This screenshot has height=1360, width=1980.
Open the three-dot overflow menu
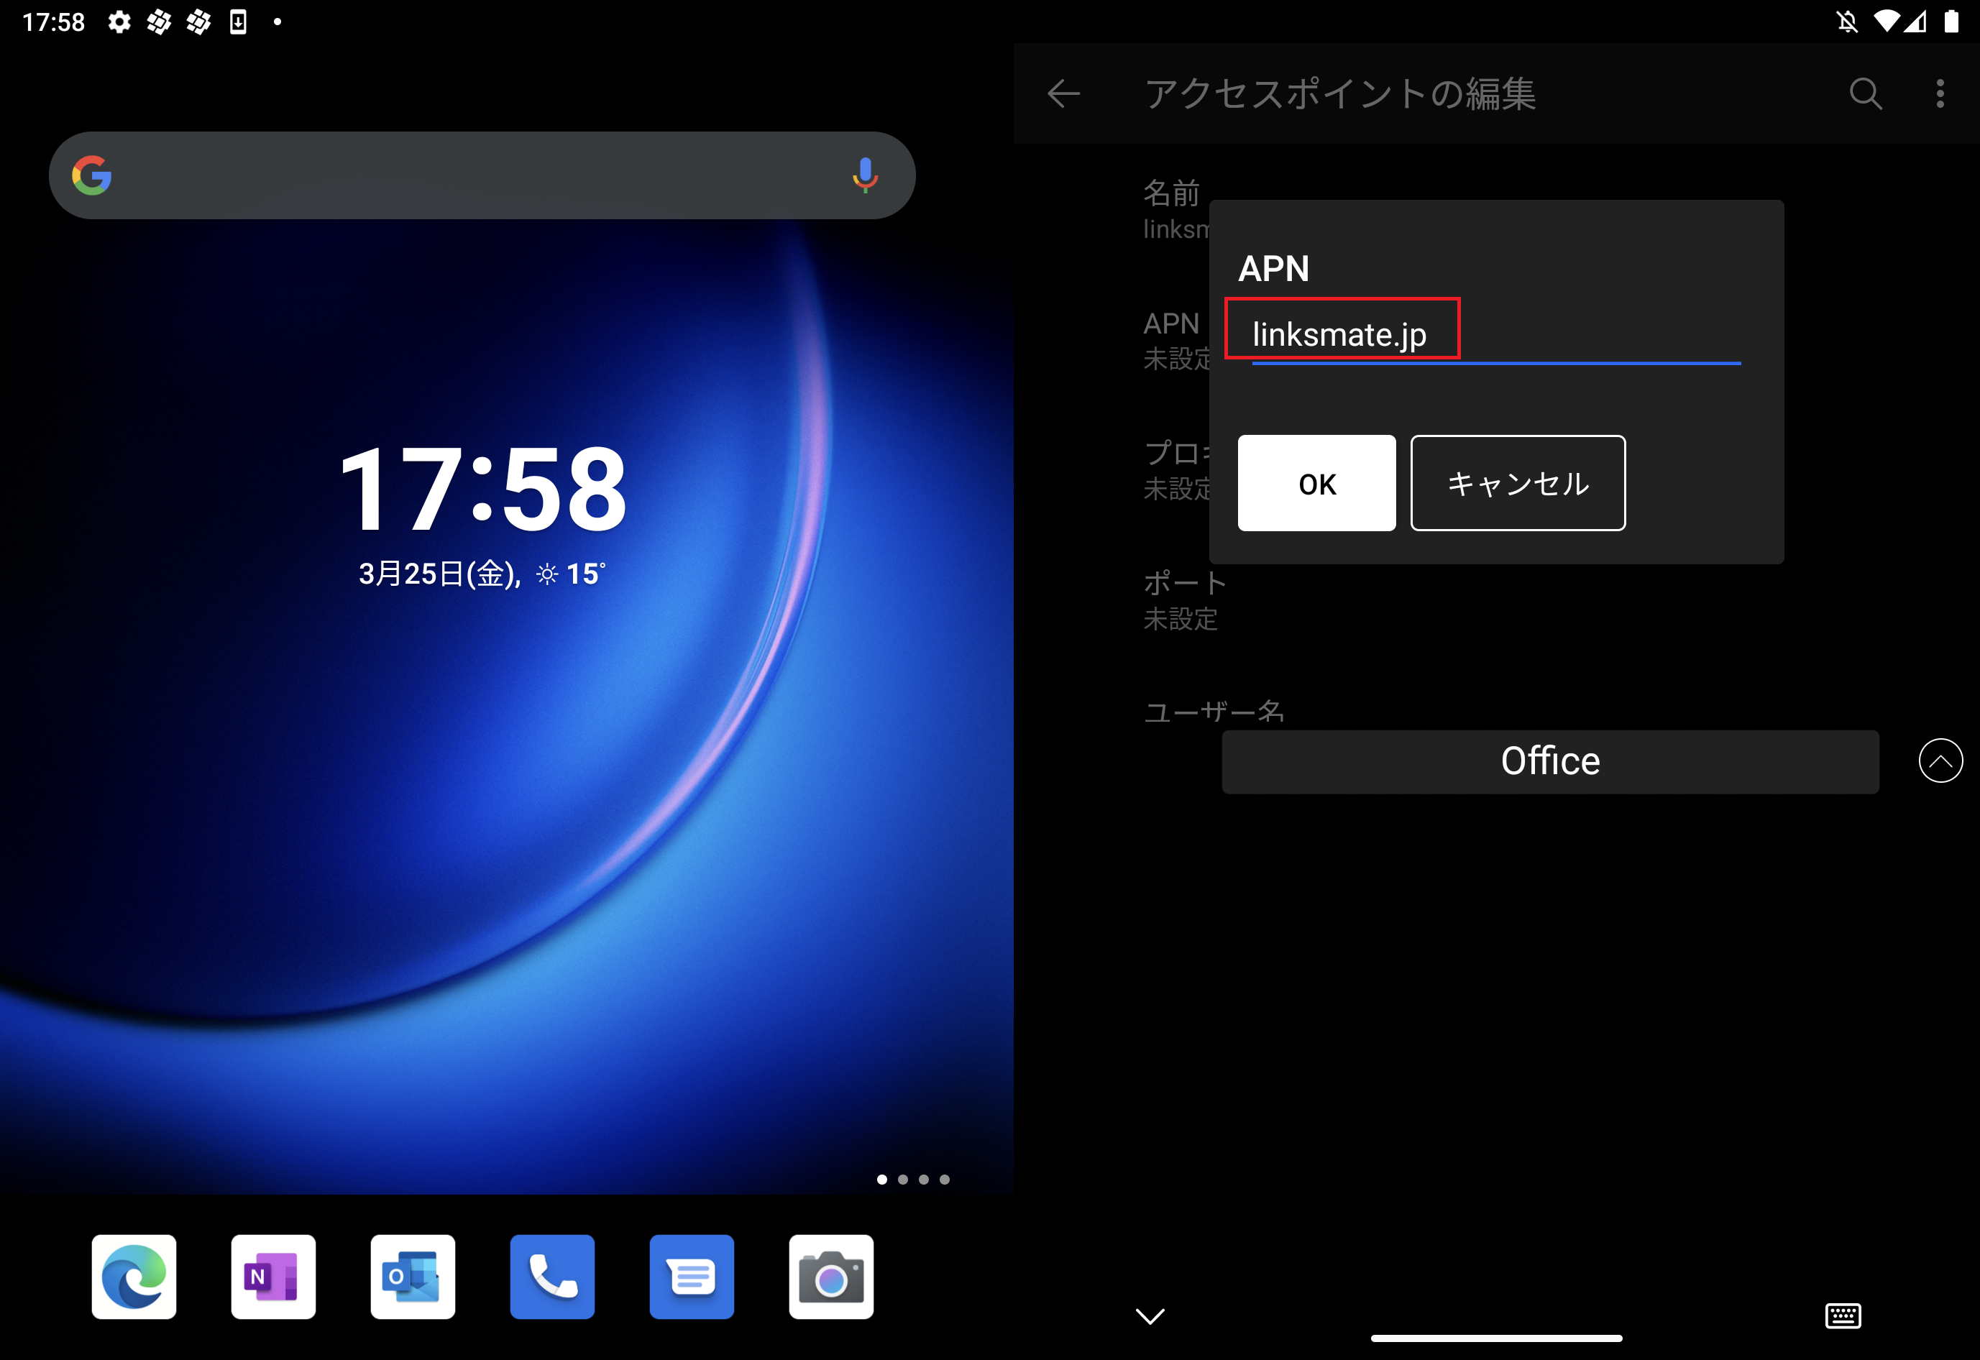tap(1940, 93)
